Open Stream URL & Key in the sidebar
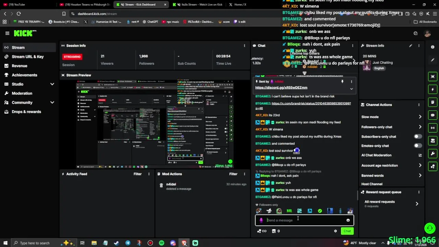The image size is (439, 247). click(x=28, y=57)
